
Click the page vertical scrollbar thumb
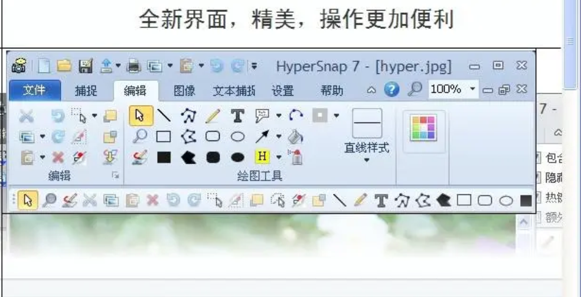tap(570, 45)
